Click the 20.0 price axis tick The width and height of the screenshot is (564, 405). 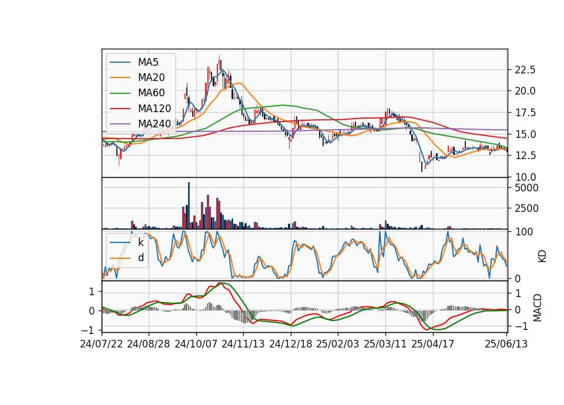pyautogui.click(x=525, y=91)
